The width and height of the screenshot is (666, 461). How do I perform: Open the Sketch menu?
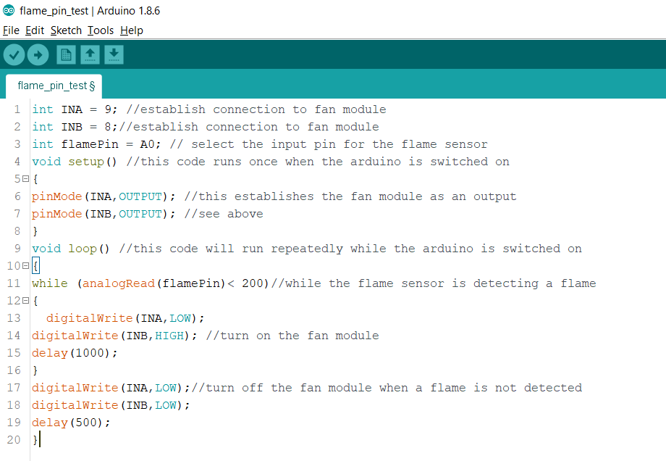click(66, 30)
